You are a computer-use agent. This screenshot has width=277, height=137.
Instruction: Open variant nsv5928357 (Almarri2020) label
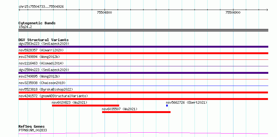tap(41, 50)
